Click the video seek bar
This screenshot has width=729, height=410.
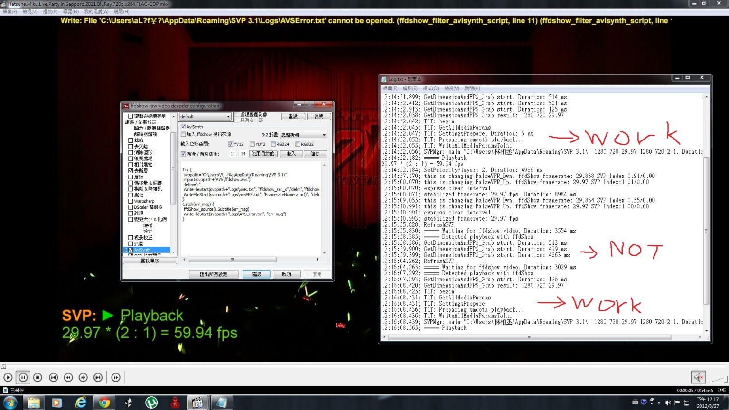point(364,366)
